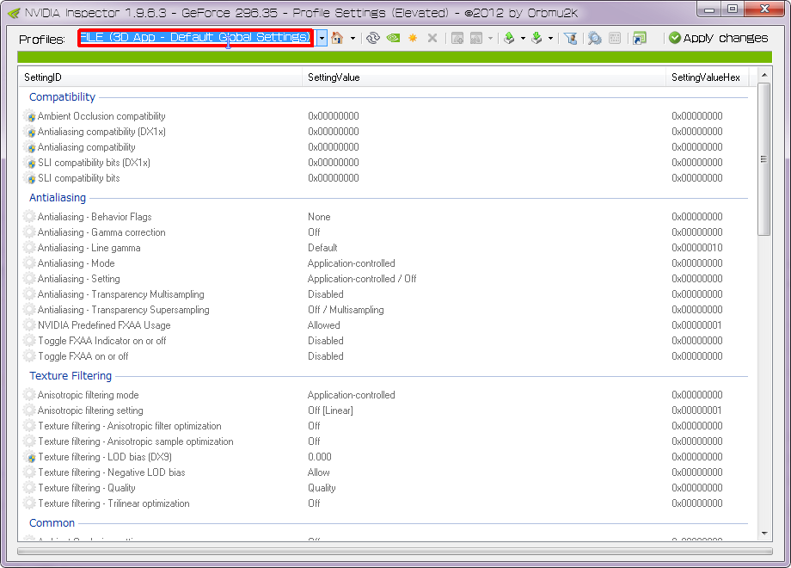The height and width of the screenshot is (568, 791).
Task: Click the vertical scrollbar thumb
Action: point(764,159)
